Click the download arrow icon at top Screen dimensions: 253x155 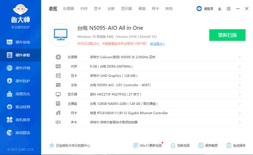[220, 9]
